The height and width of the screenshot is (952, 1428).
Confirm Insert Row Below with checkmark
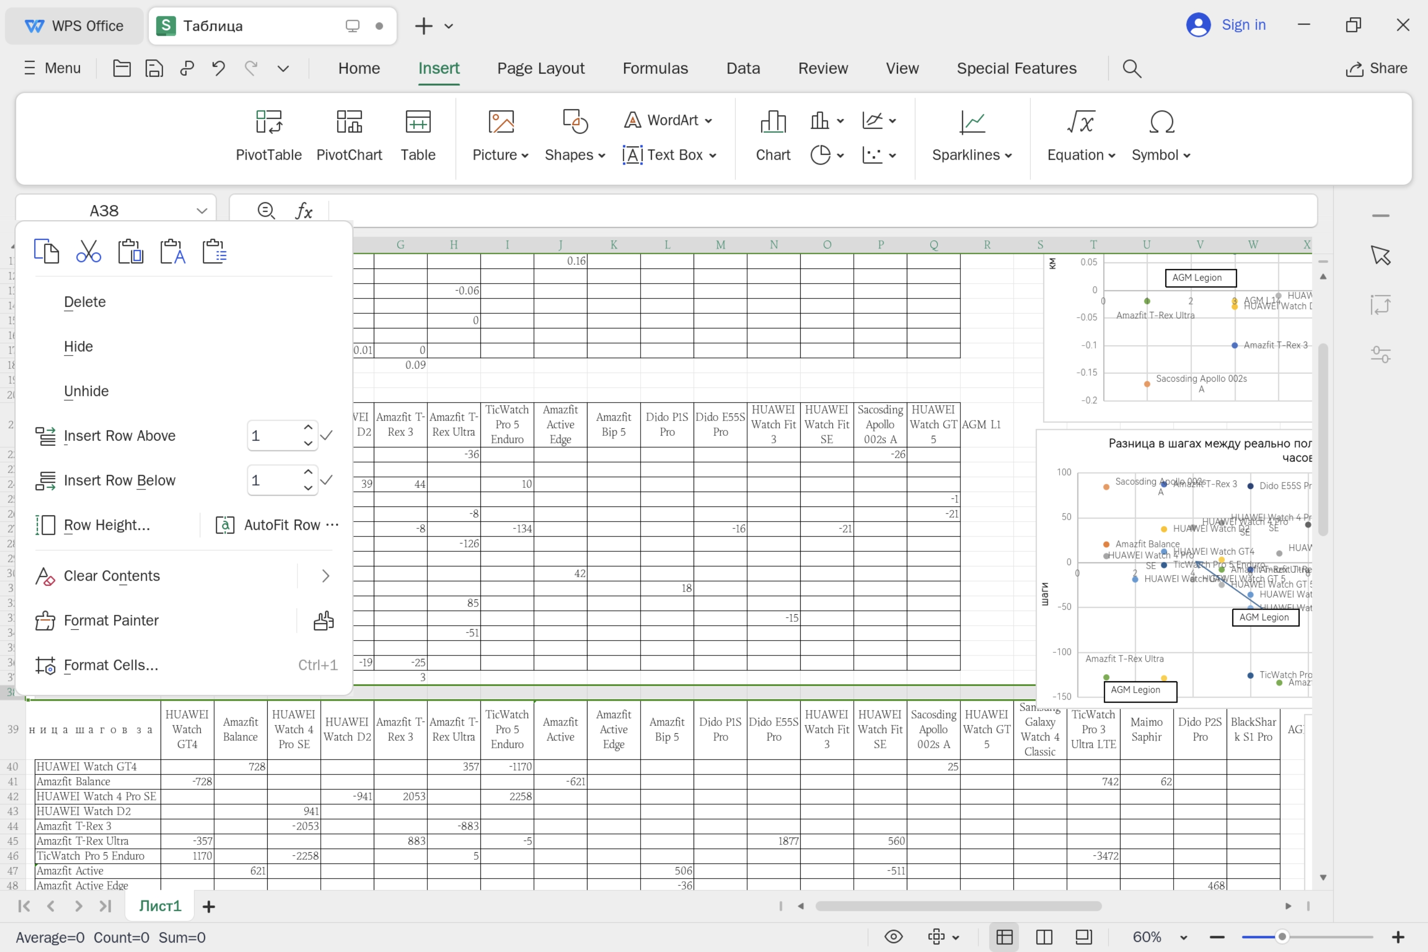(x=327, y=480)
